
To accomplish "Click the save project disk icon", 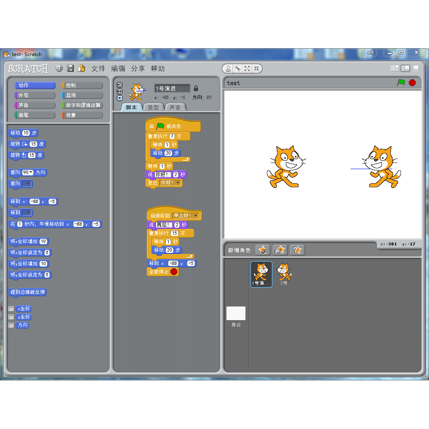I will (71, 68).
